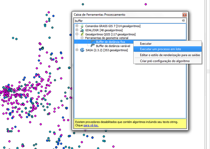210x149 pixels.
Task: Clear the buffer search text
Action: [183, 20]
